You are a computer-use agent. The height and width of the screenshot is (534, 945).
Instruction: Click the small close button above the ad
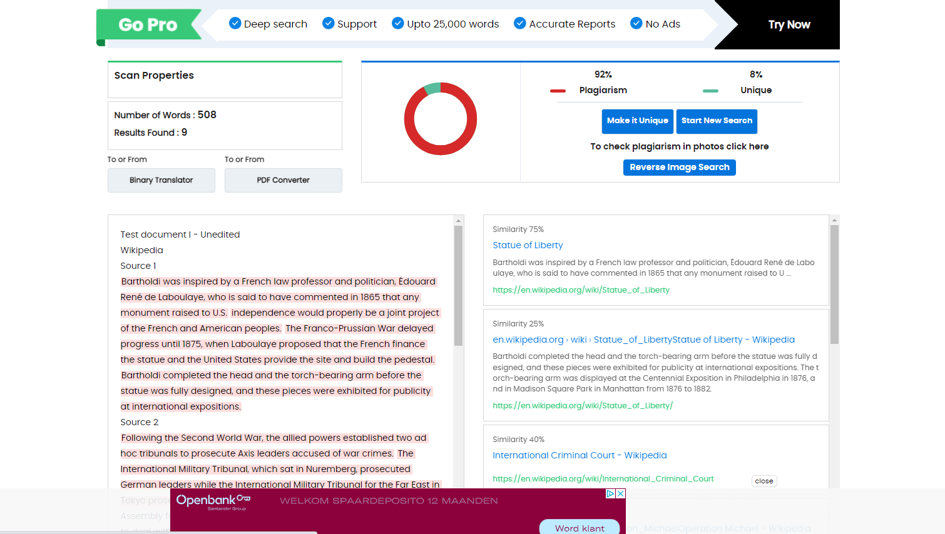point(764,481)
